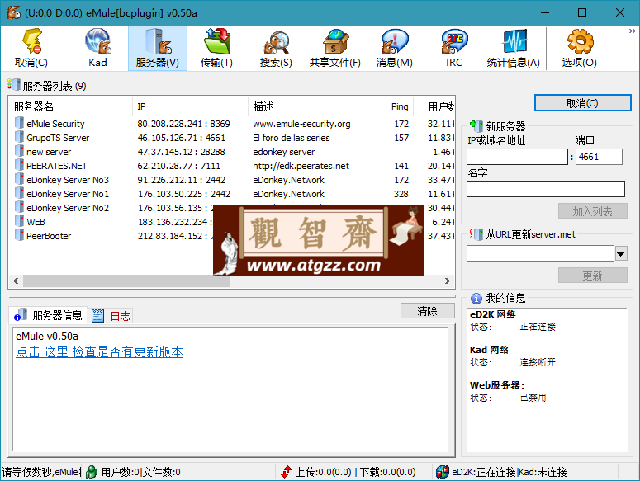640x481 pixels.
Task: Open the IRC chat view
Action: (454, 48)
